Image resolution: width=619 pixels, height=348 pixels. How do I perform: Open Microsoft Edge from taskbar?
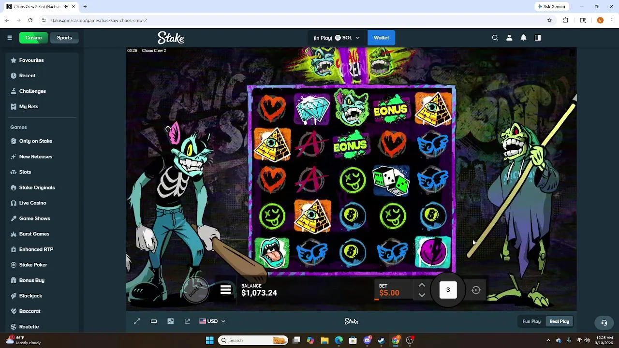pos(339,340)
